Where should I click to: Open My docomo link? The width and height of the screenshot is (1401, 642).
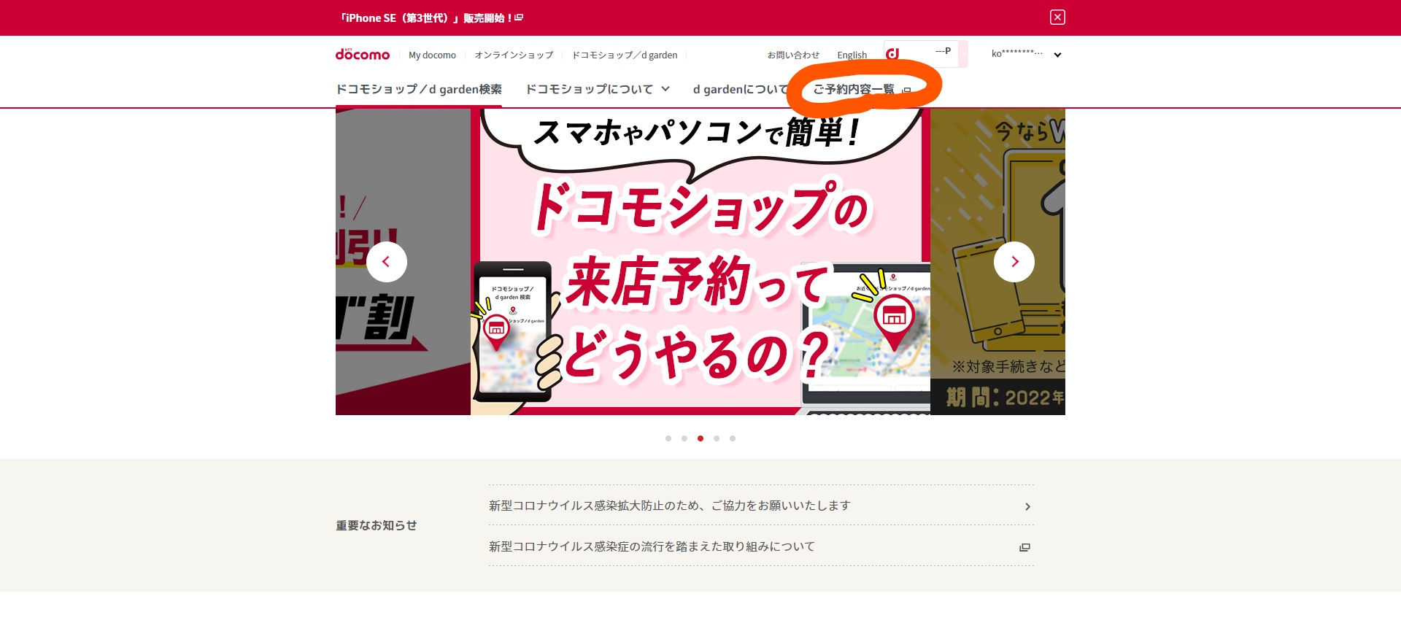point(432,55)
